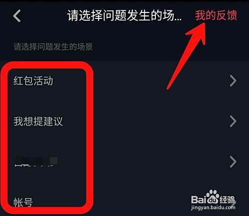Click the page title 请选择问题发生的场…

point(124,15)
